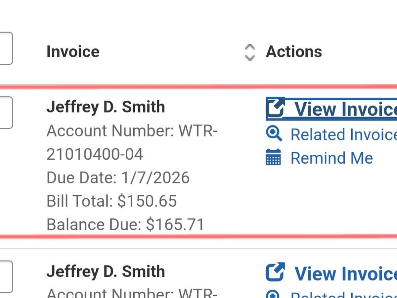Click the magnifier icon beside first Related Invoices
The width and height of the screenshot is (397, 298).
point(274,134)
